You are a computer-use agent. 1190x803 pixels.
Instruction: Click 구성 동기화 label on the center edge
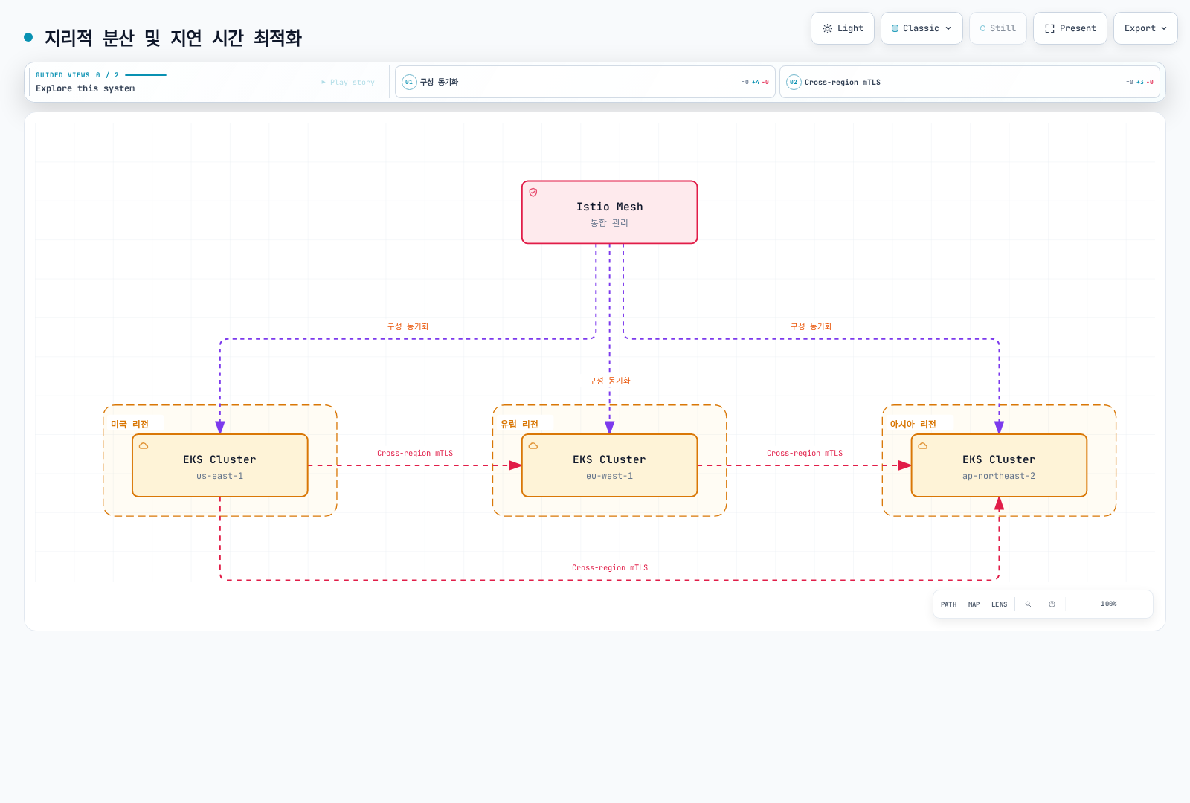coord(610,381)
